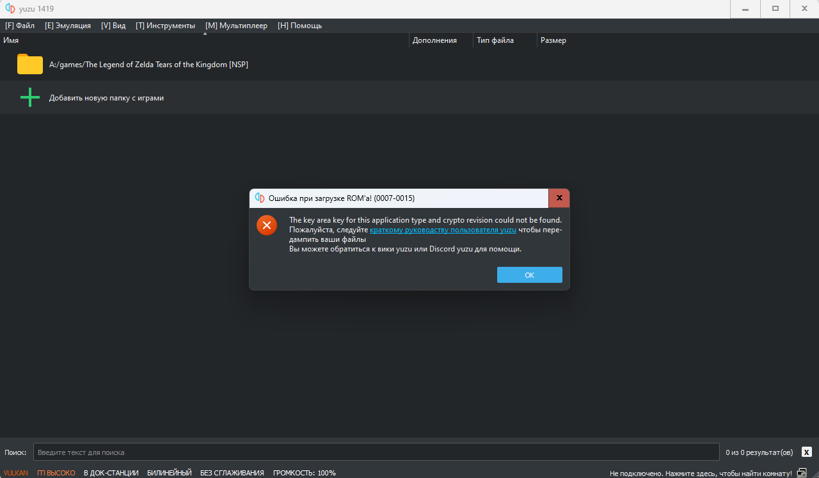Open the Файл menu

click(20, 26)
